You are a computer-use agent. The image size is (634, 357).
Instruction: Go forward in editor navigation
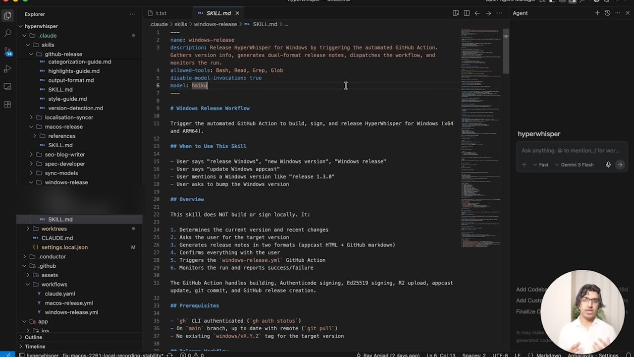(488, 13)
